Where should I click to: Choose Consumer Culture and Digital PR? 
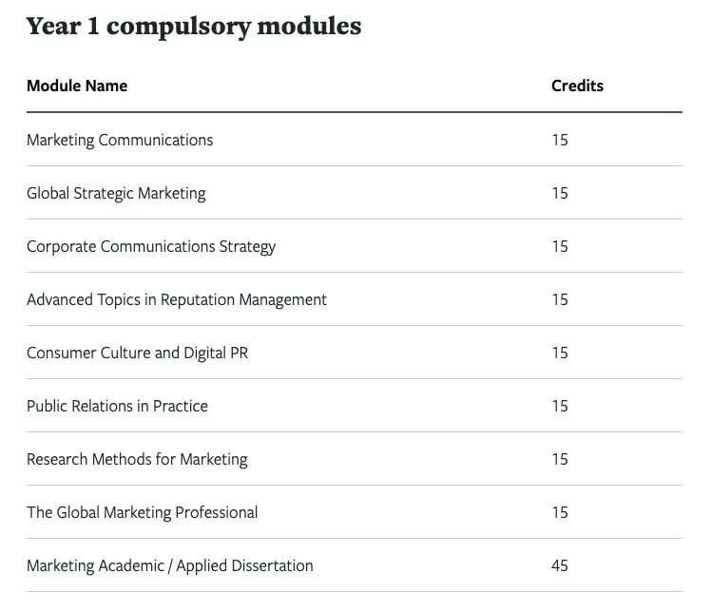(x=138, y=353)
